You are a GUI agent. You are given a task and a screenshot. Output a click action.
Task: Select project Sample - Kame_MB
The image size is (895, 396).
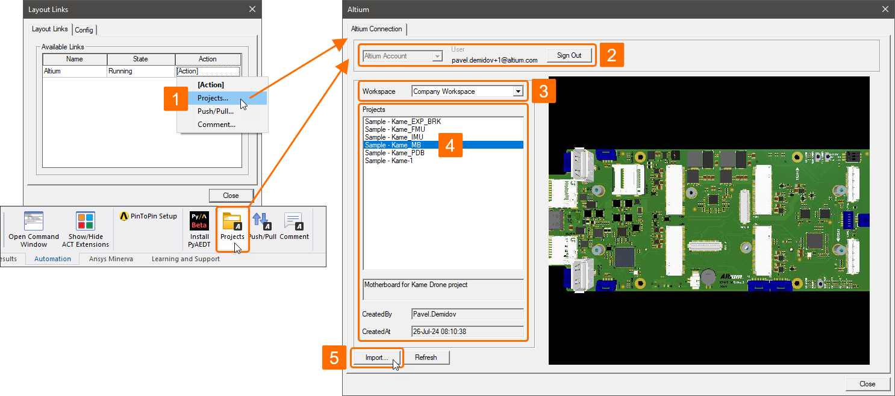pyautogui.click(x=443, y=145)
